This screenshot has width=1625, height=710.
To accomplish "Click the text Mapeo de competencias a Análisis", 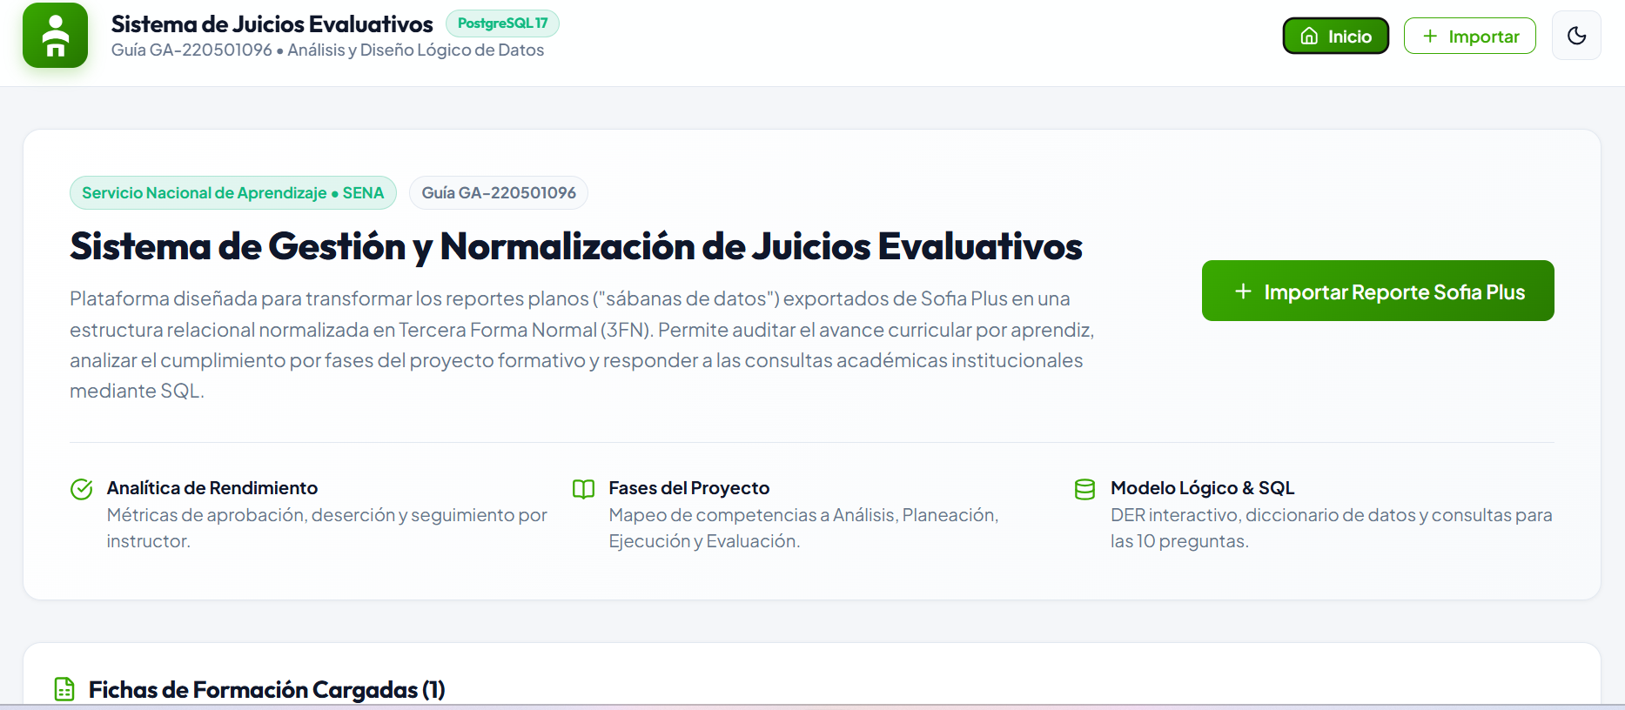I will pos(803,528).
